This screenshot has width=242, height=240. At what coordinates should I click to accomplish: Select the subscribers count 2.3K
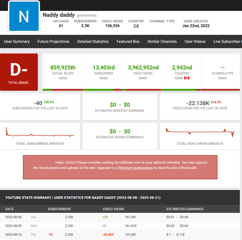click(x=85, y=26)
